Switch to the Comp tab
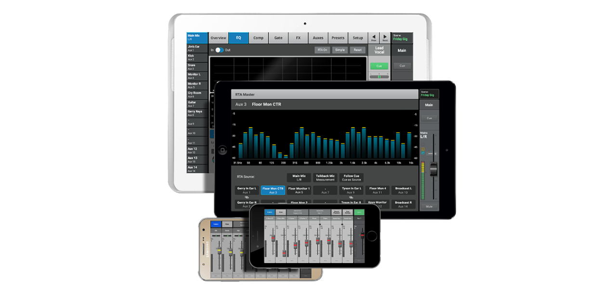 pyautogui.click(x=259, y=38)
